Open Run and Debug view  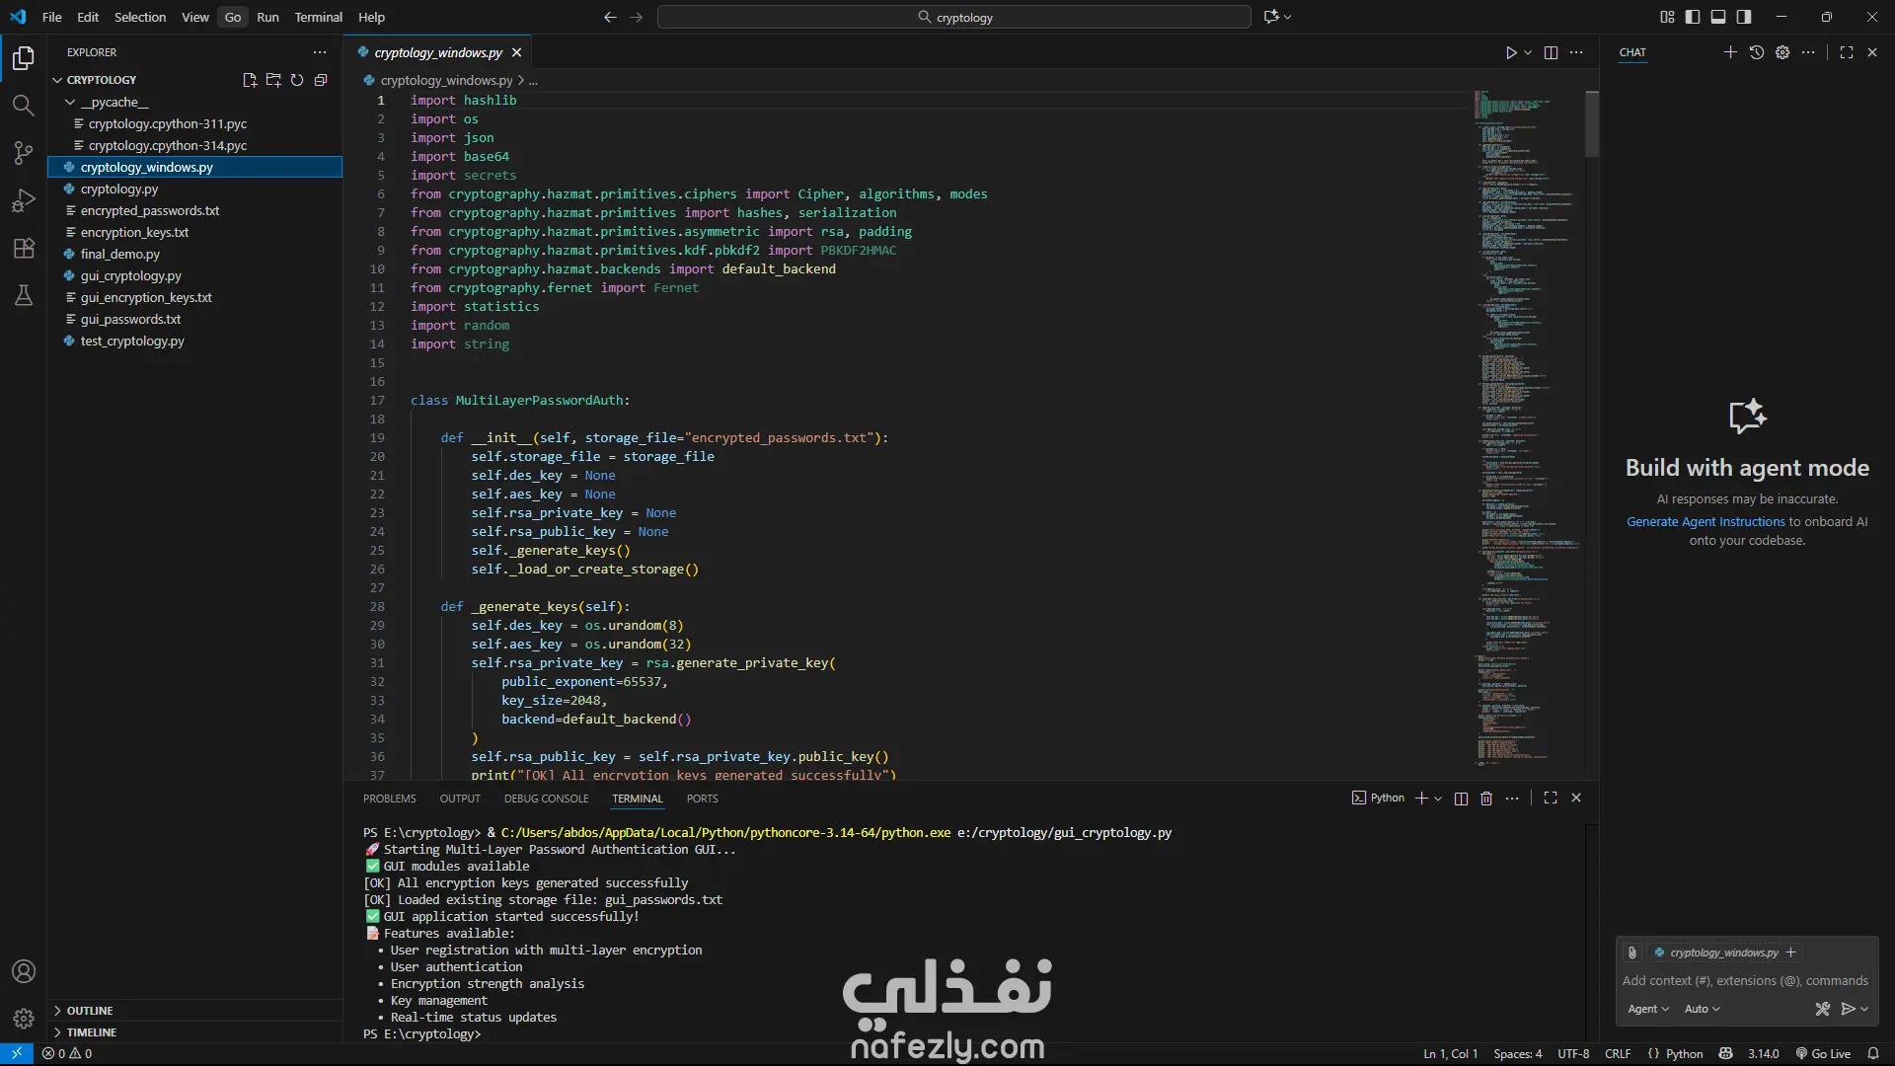point(24,200)
